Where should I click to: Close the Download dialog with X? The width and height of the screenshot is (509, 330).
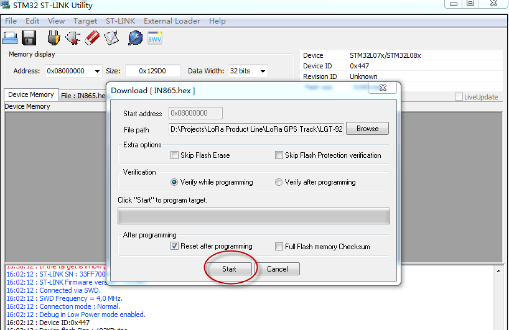pyautogui.click(x=383, y=88)
